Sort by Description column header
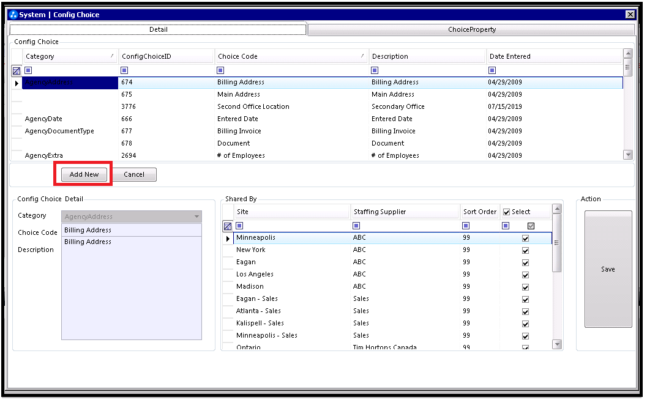 click(x=427, y=56)
